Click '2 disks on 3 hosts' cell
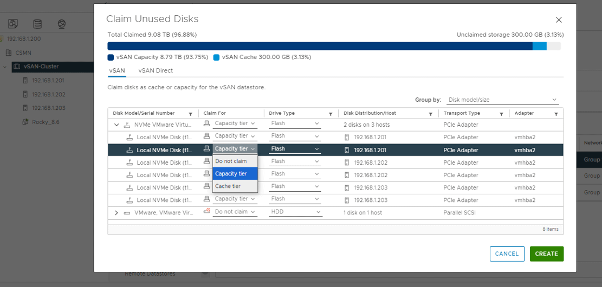This screenshot has height=287, width=602. point(367,125)
